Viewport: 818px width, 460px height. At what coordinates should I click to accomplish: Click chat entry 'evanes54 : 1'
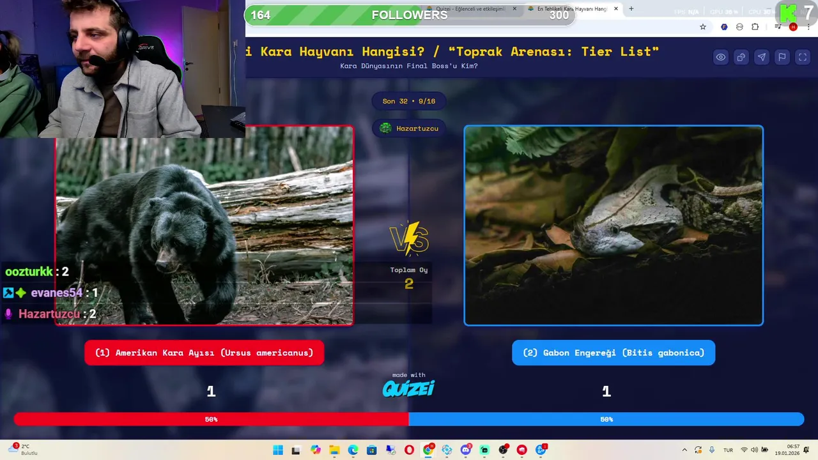coord(50,293)
